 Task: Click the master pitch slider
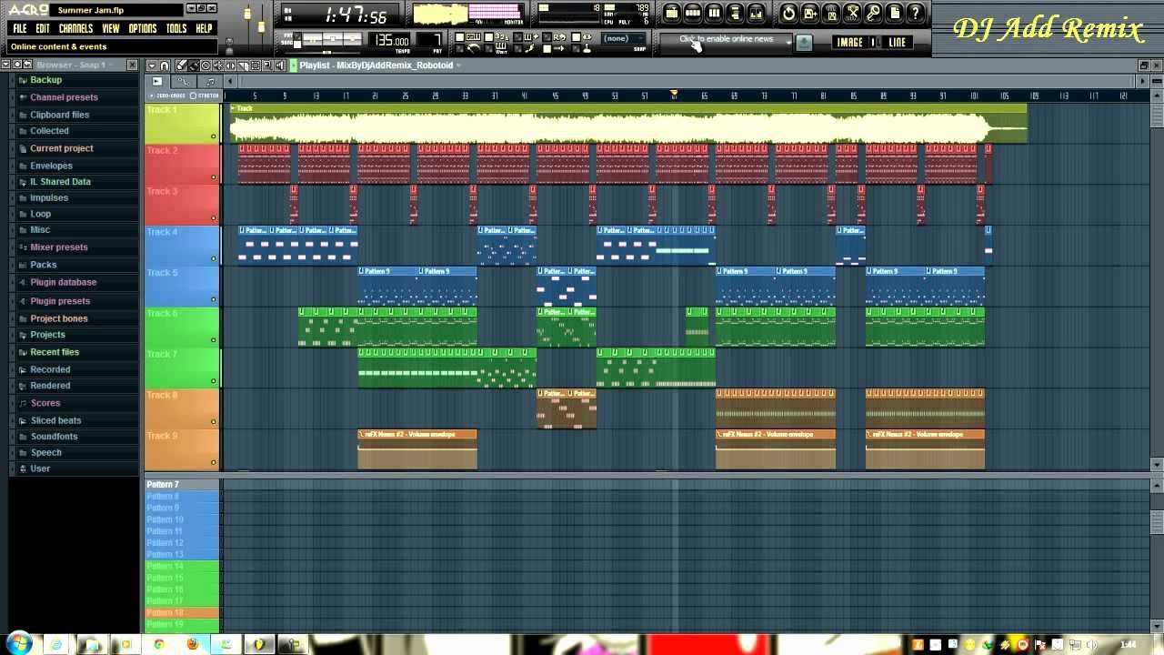click(x=262, y=27)
